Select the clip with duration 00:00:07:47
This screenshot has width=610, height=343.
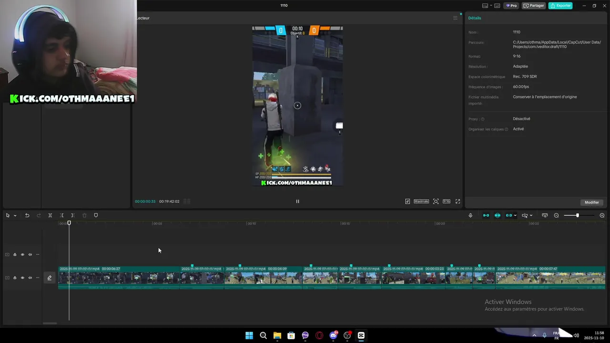click(550, 278)
